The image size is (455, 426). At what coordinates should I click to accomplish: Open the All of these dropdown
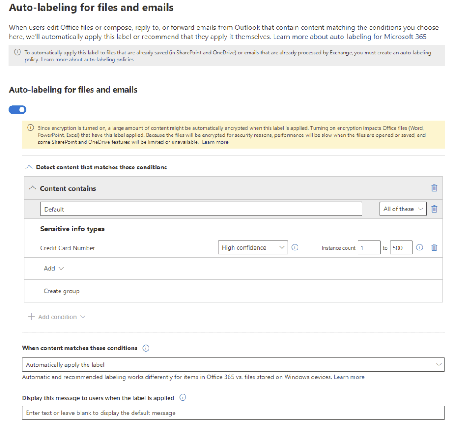[403, 209]
